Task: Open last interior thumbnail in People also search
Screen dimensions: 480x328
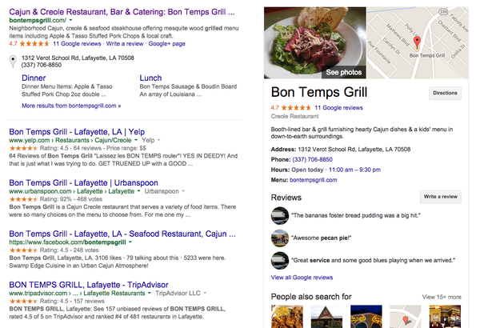Action: point(445,316)
